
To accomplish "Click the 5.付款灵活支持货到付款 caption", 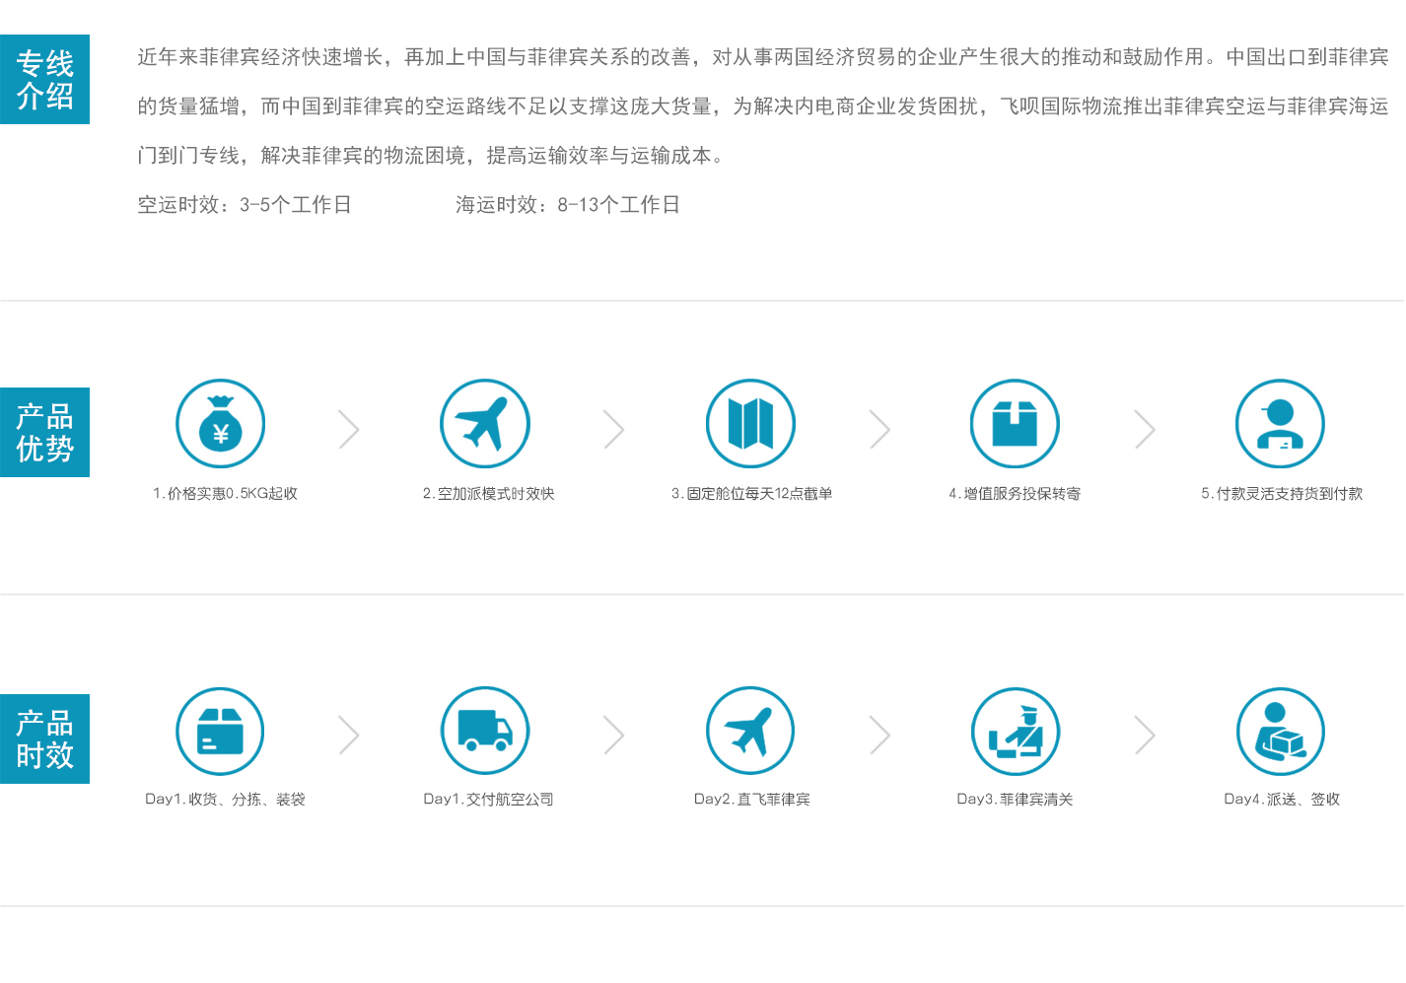I will [1281, 494].
